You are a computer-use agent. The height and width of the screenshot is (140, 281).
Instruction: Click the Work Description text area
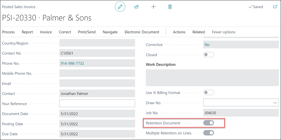click(x=212, y=78)
